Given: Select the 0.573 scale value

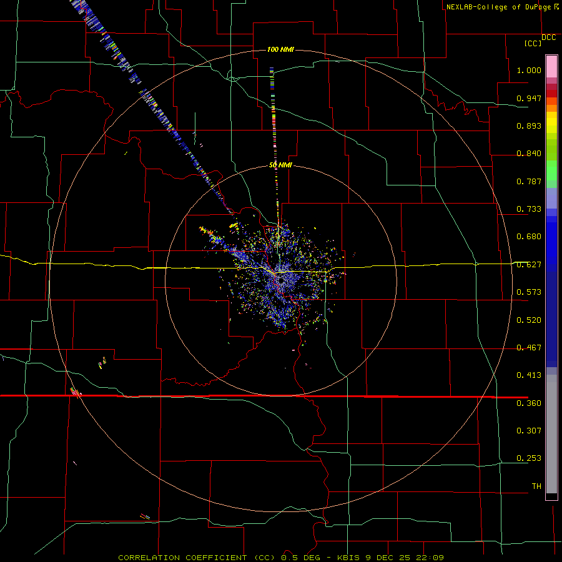Looking at the screenshot, I should (x=529, y=292).
